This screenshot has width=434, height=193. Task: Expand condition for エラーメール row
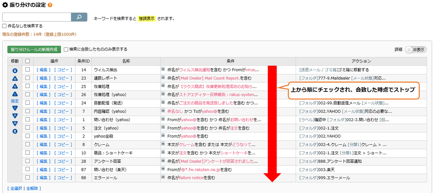pyautogui.click(x=163, y=177)
